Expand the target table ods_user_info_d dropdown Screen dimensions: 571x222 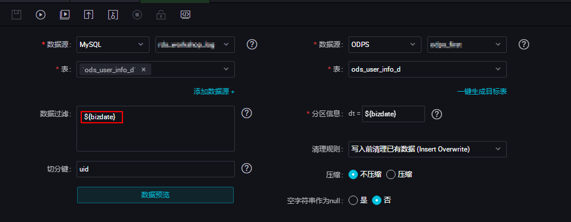(427, 69)
